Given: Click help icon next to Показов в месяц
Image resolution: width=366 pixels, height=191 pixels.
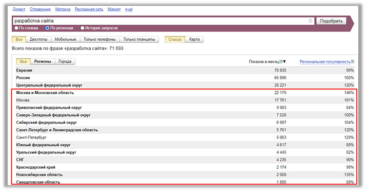Looking at the screenshot, I should [x=281, y=62].
